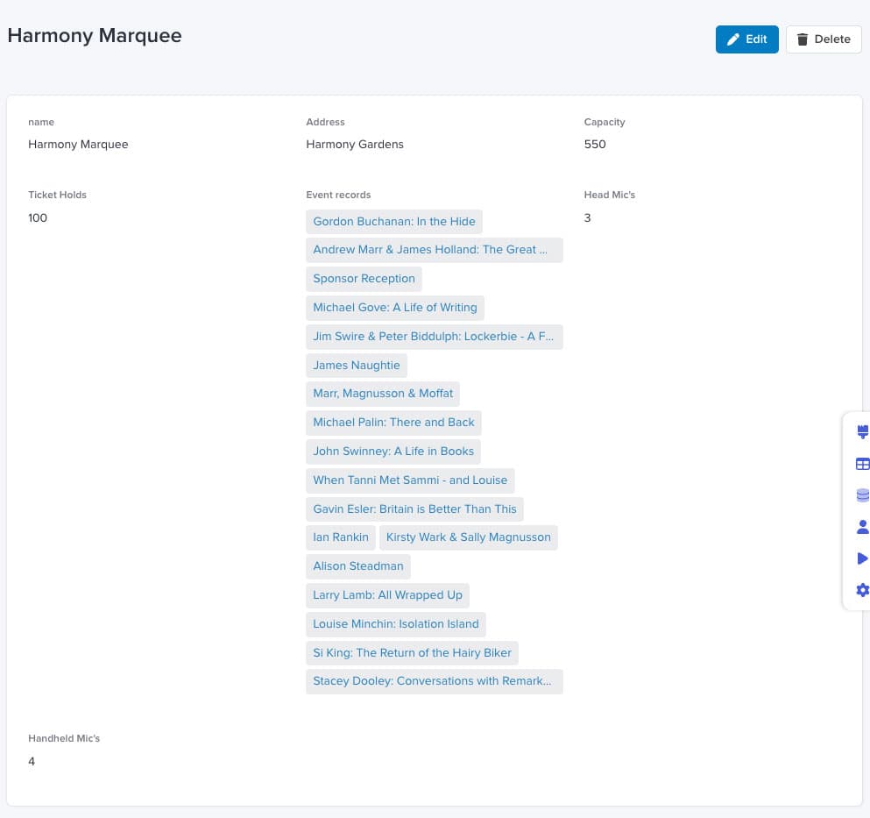
Task: Open the table layout icon in side panel
Action: click(x=862, y=464)
